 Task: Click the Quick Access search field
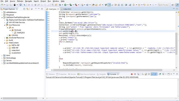pos(163,5)
